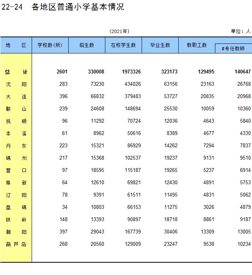Select Liaoyang staff value 4831
252x275 pixels.
click(209, 195)
